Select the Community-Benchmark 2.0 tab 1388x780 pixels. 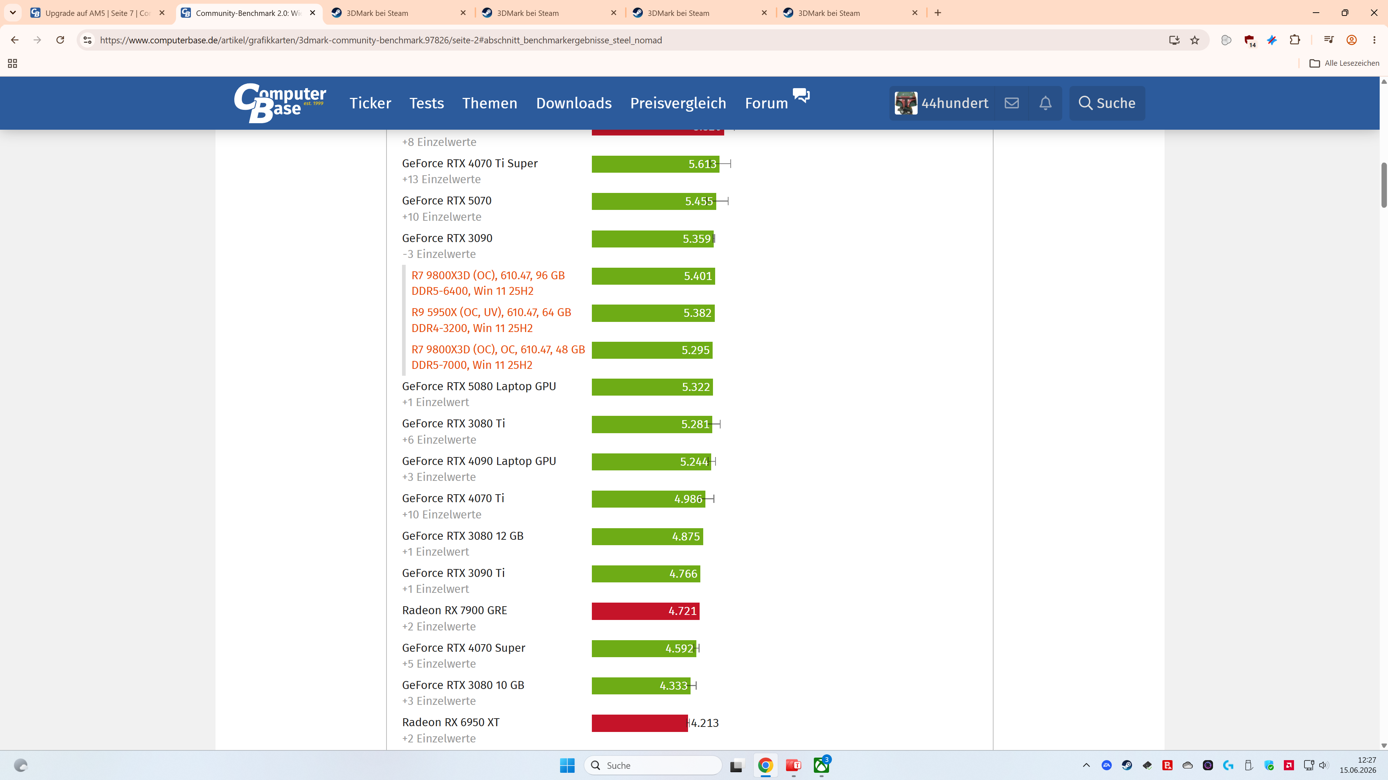(248, 13)
